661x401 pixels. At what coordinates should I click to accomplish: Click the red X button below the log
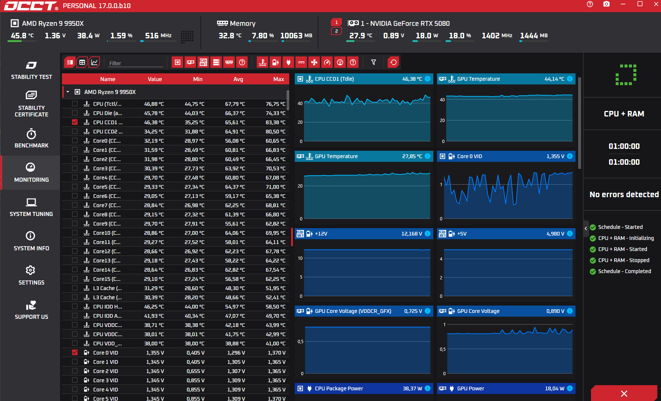[624, 393]
